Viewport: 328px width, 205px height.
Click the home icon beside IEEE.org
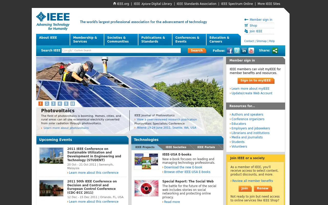coord(115,4)
